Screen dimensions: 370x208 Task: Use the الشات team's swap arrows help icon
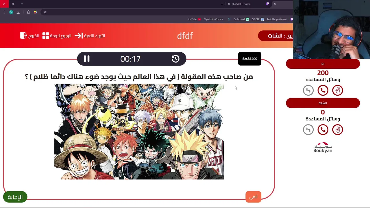tap(308, 130)
